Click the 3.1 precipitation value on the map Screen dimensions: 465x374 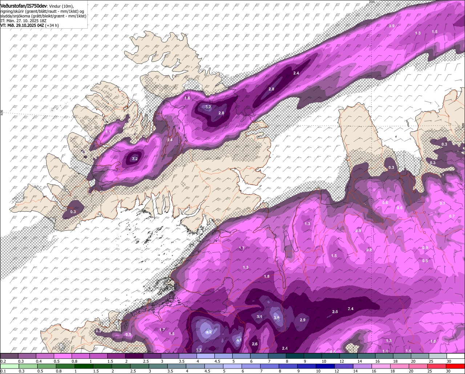[x=259, y=317]
